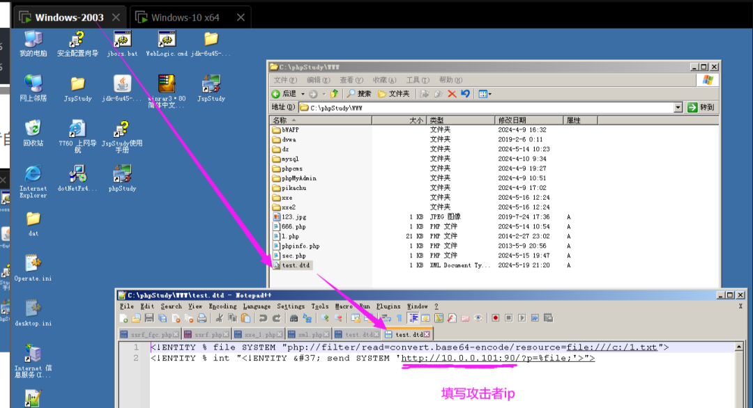Click the 回收站 Recycle Bin desktop icon
This screenshot has height=408, width=753.
[x=33, y=133]
